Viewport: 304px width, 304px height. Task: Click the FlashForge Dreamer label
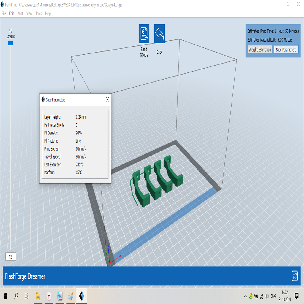(25, 276)
